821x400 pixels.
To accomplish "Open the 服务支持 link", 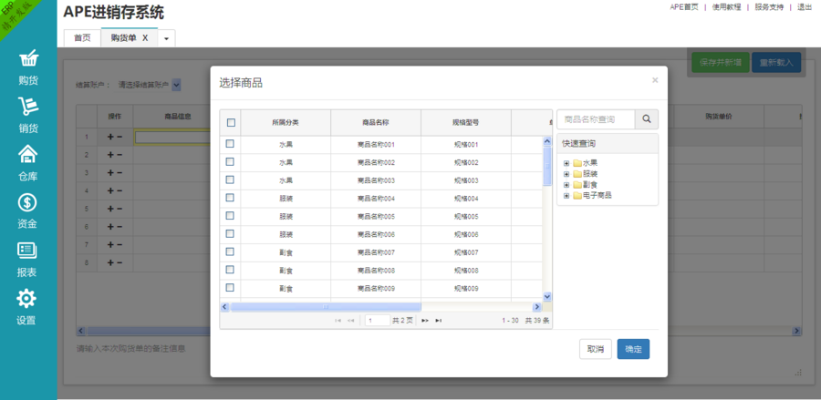I will [x=769, y=6].
